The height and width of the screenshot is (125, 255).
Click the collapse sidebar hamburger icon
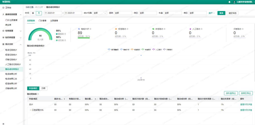[4, 124]
